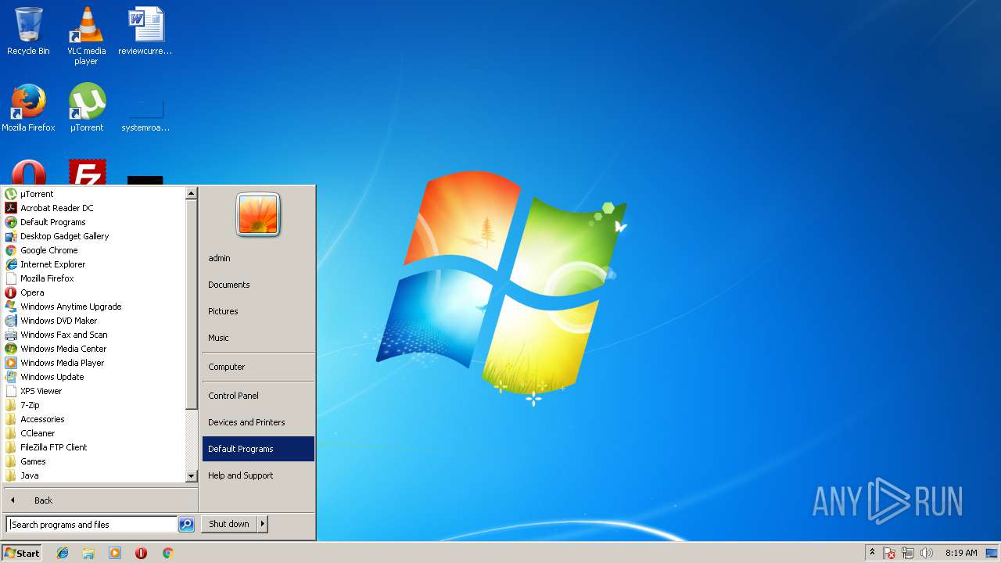Click Google Chrome taskbar icon
1001x563 pixels.
point(167,553)
